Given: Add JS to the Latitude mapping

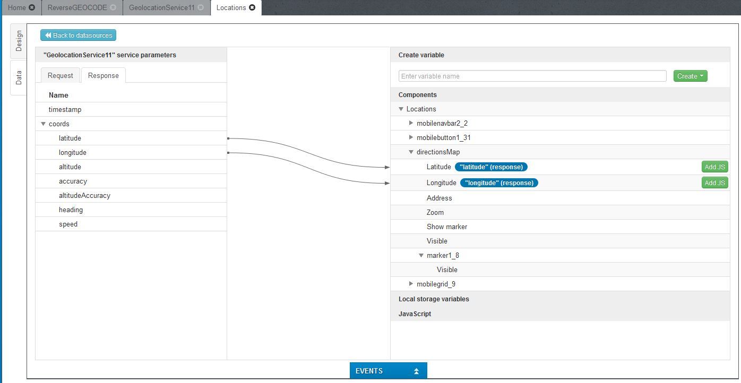Looking at the screenshot, I should click(714, 167).
